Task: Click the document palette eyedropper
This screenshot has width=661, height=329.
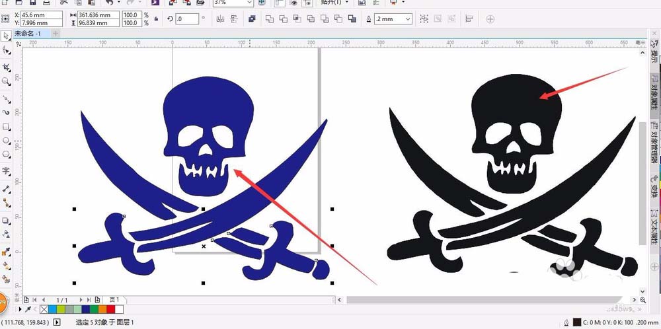Action: pos(28,309)
